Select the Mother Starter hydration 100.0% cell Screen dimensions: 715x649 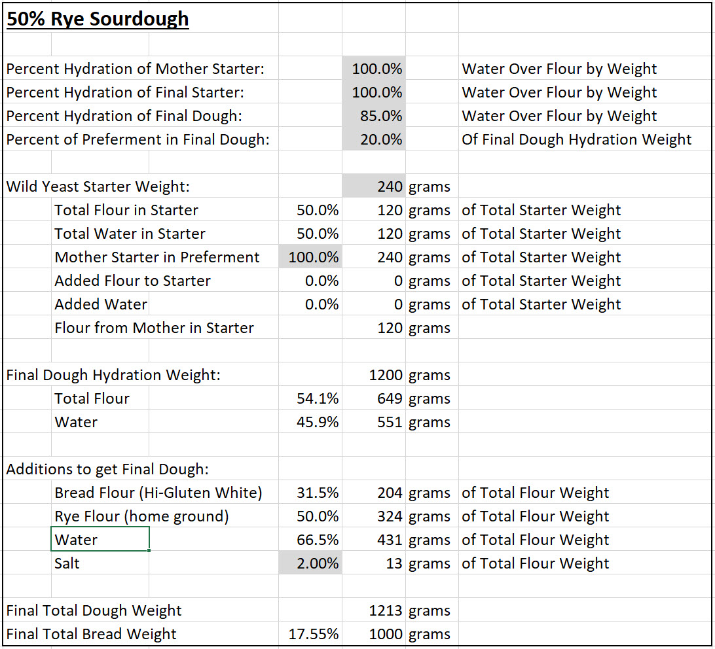[374, 69]
